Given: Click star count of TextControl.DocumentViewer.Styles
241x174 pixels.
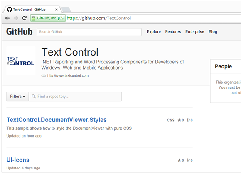Looking at the screenshot, I should (181, 120).
